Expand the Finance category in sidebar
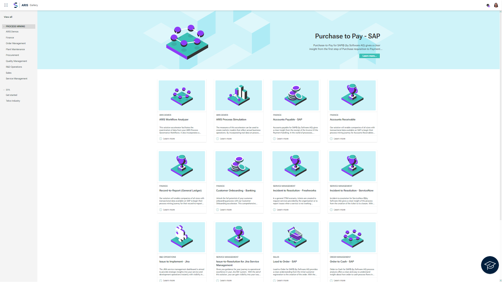The height and width of the screenshot is (282, 502). click(10, 37)
